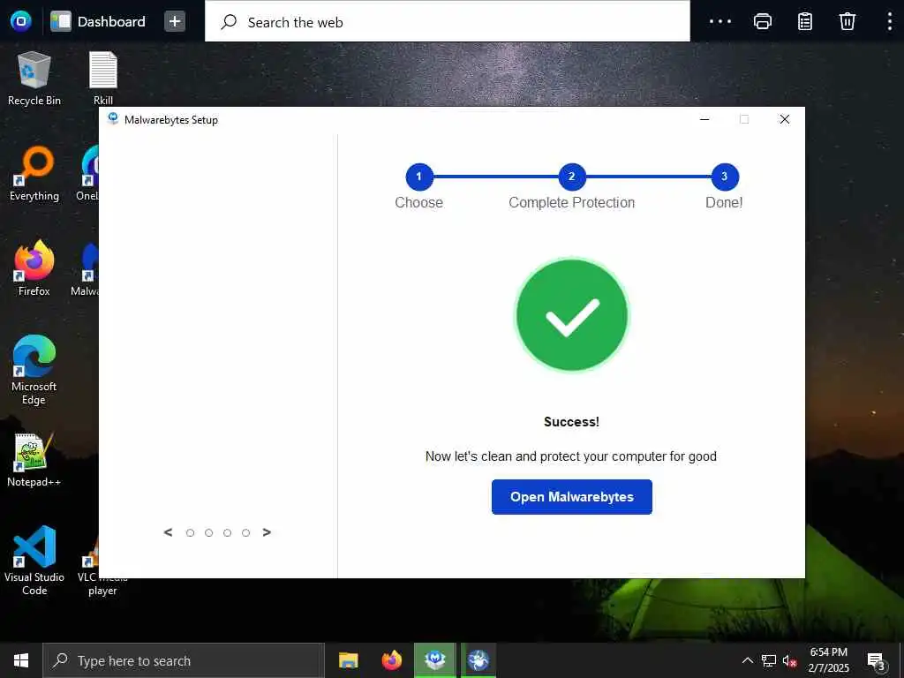Click the trash icon in top bar
Viewport: 904px width, 678px height.
pyautogui.click(x=847, y=21)
